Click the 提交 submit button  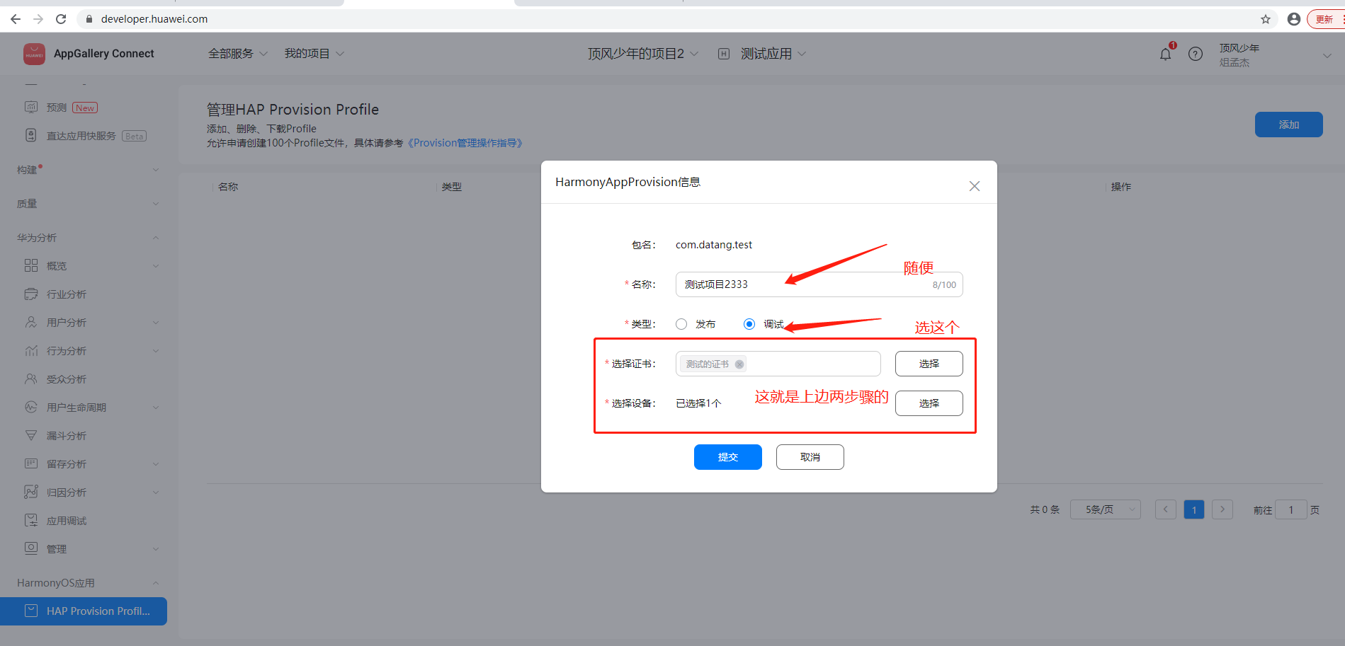(728, 457)
